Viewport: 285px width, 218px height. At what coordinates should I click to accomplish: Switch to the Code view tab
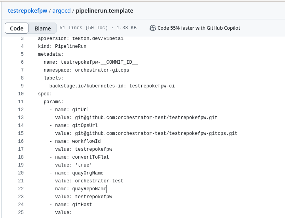pyautogui.click(x=17, y=28)
